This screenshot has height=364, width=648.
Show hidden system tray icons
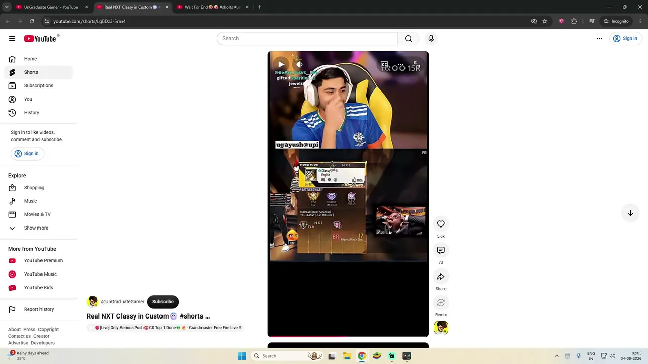(x=556, y=356)
